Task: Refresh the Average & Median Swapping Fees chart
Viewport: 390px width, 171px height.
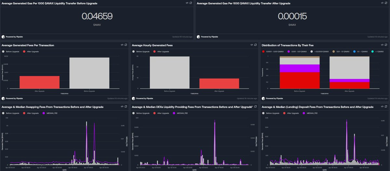Action: pyautogui.click(x=126, y=107)
